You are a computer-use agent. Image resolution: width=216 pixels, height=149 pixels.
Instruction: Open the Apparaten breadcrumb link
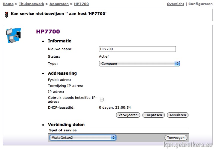(x=59, y=4)
